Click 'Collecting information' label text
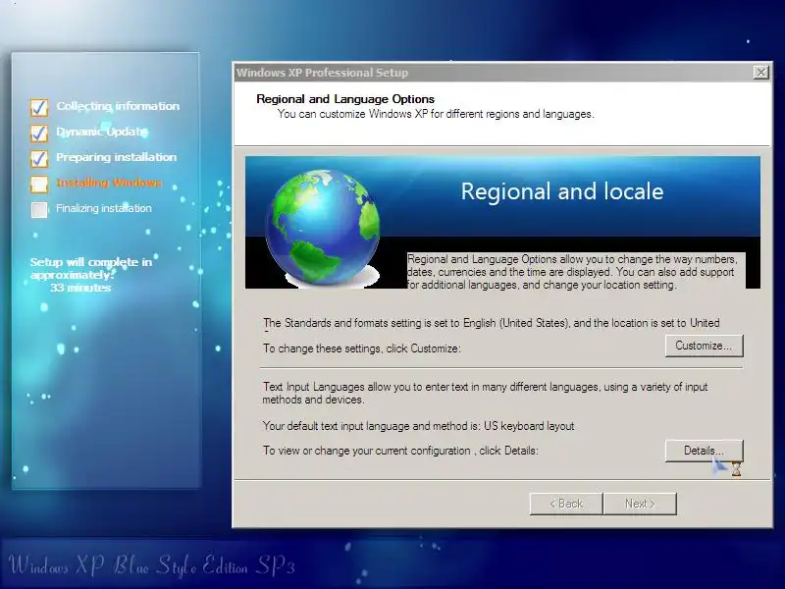 click(118, 106)
